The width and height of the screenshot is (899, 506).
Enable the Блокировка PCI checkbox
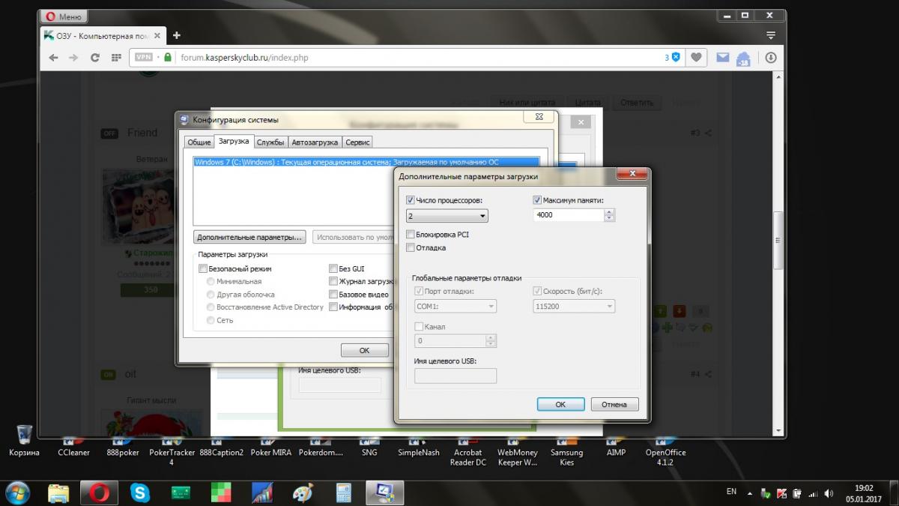point(410,235)
